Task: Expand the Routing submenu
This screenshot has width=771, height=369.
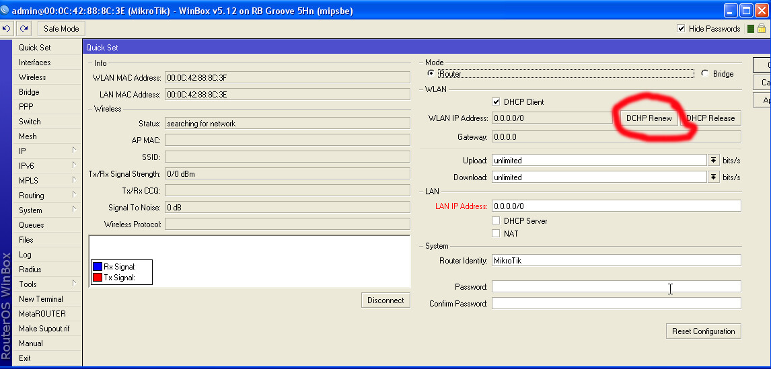Action: pos(75,194)
